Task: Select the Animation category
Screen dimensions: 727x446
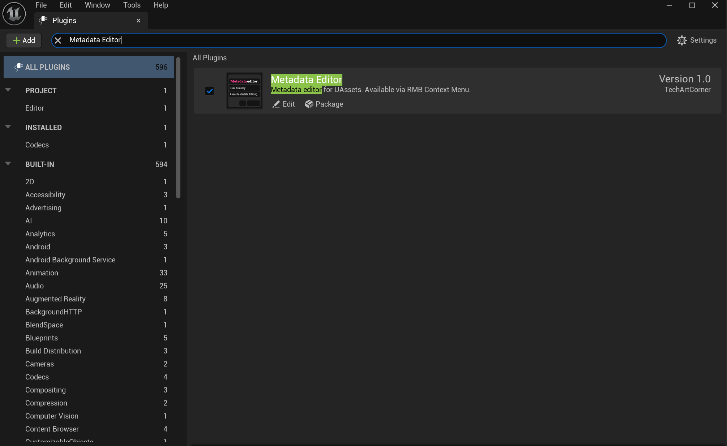Action: 89,273
